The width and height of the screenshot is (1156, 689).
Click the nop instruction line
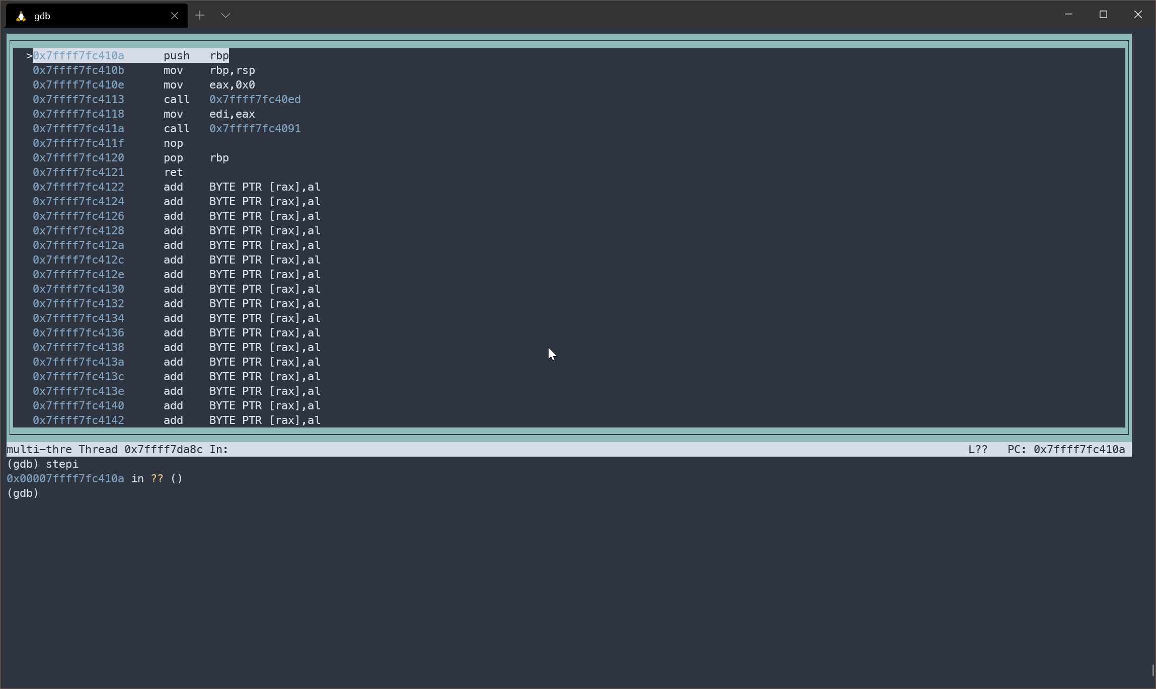point(173,143)
